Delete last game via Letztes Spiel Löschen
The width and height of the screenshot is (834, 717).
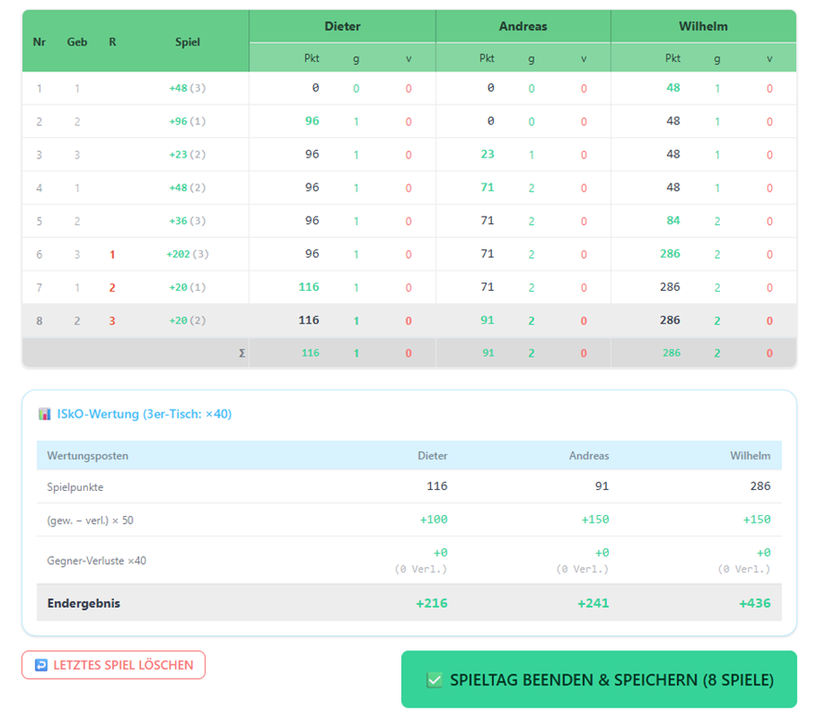[x=113, y=665]
